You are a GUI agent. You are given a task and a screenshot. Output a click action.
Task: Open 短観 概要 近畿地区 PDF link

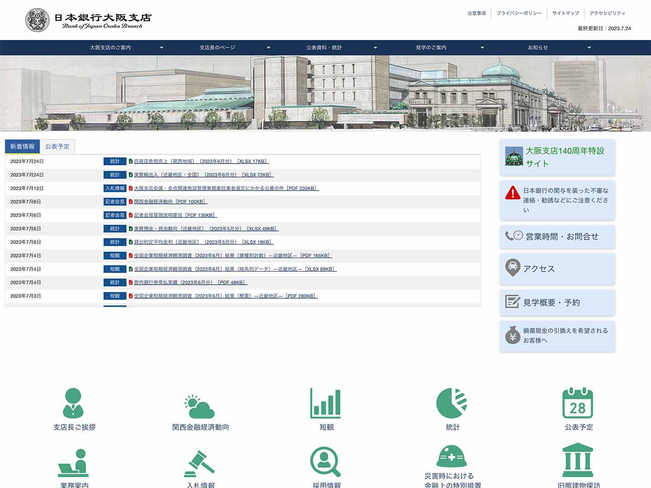pyautogui.click(x=226, y=296)
